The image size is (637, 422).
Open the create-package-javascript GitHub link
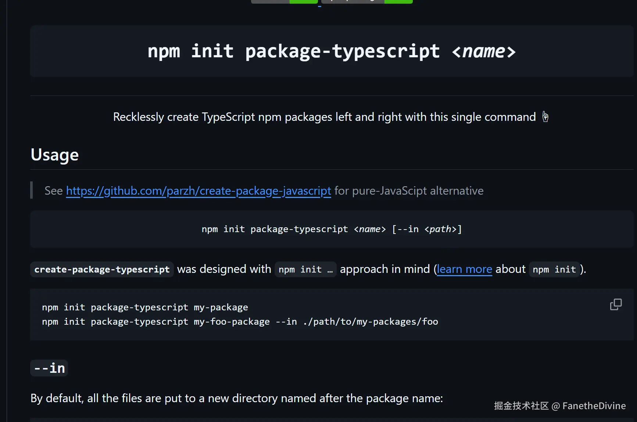tap(198, 191)
